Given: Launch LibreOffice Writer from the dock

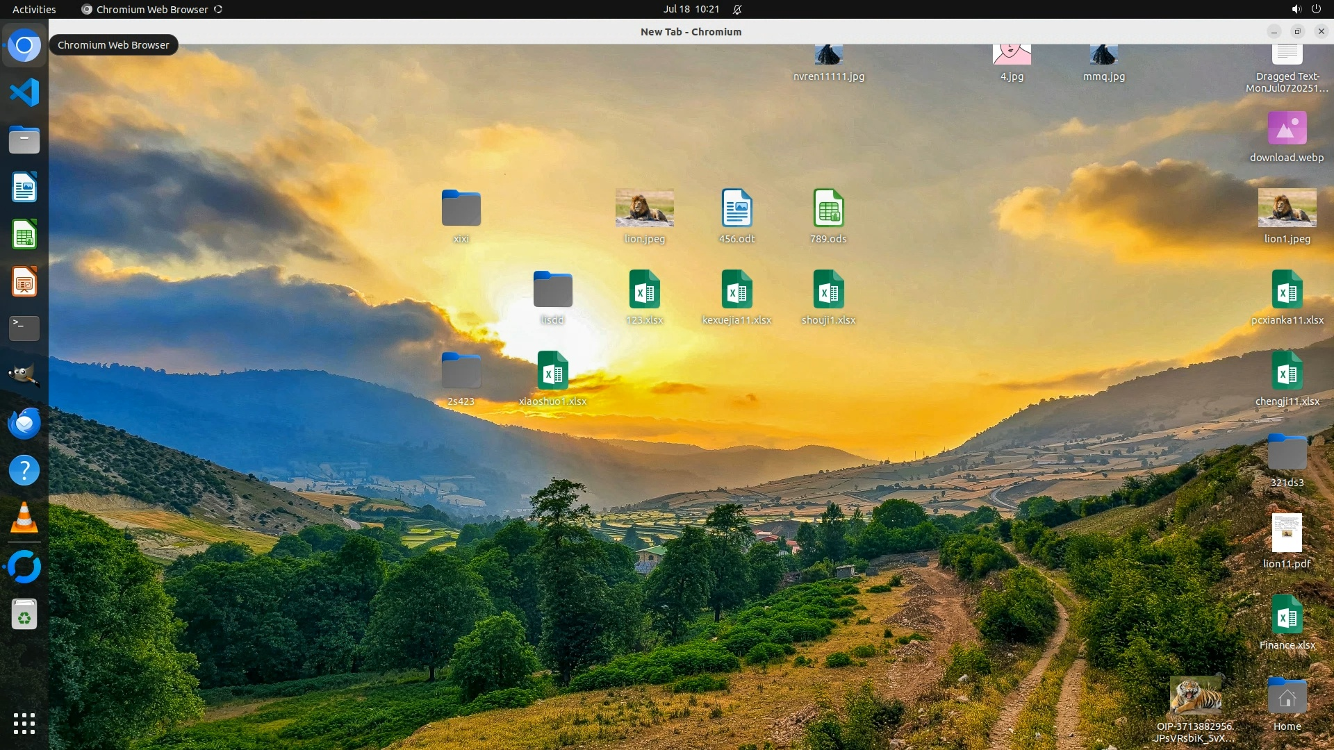Looking at the screenshot, I should pos(24,187).
